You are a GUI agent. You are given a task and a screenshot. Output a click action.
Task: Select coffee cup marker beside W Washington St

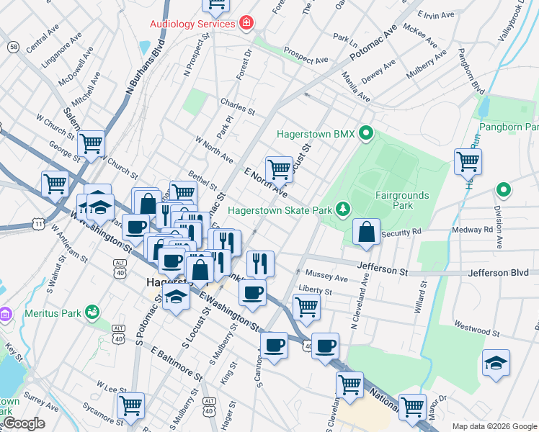pos(135,228)
